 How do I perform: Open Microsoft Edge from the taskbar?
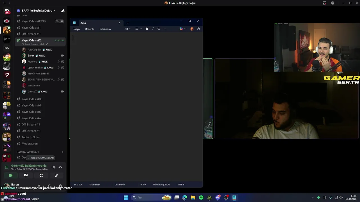184,198
